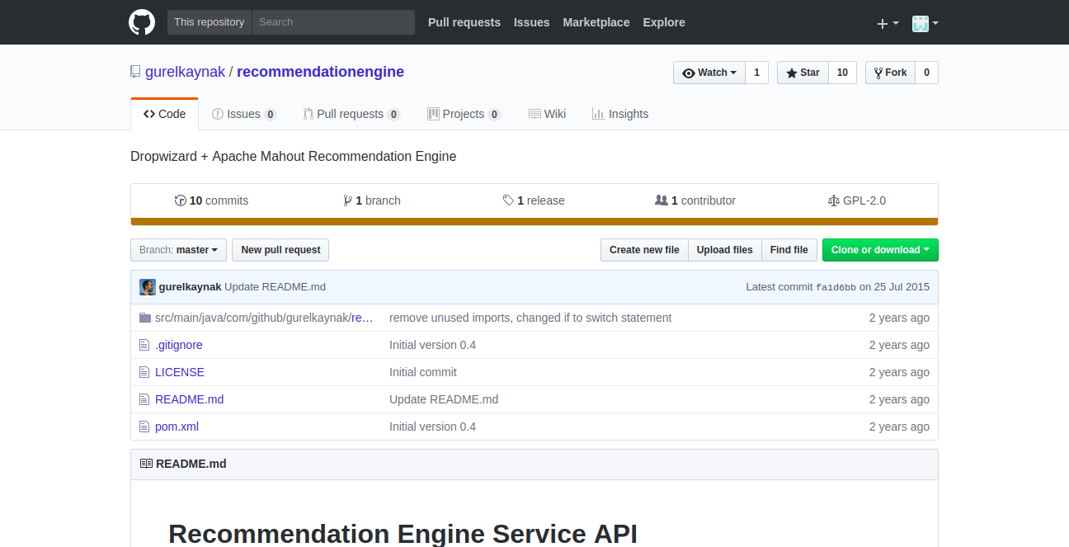Image resolution: width=1069 pixels, height=547 pixels.
Task: Click the Projects board icon
Action: 433,114
